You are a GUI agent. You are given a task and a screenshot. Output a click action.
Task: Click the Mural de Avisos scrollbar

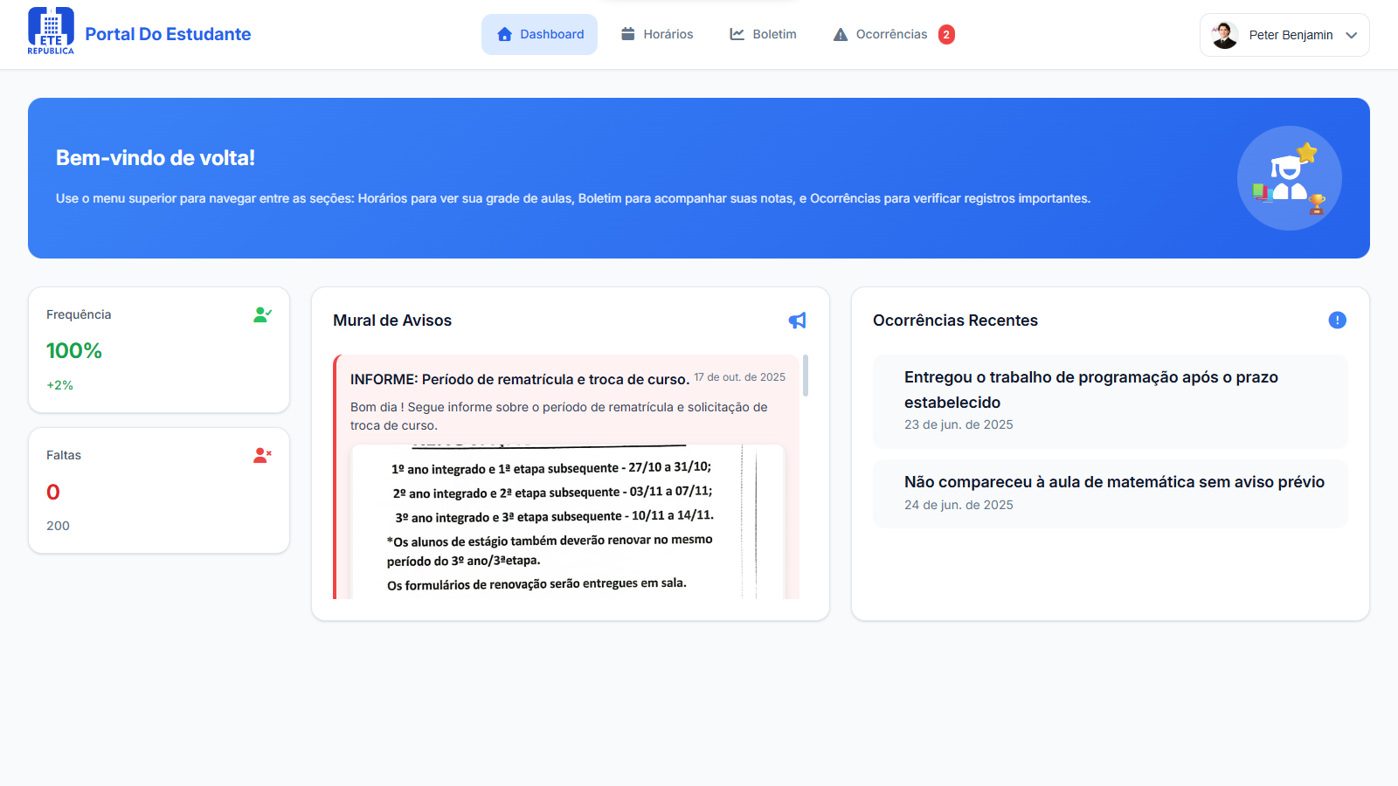click(805, 376)
